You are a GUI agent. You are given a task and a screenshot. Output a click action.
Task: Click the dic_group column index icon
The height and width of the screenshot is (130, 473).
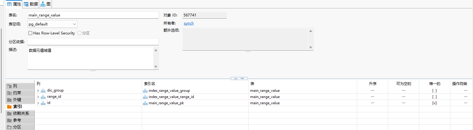pyautogui.click(x=43, y=91)
